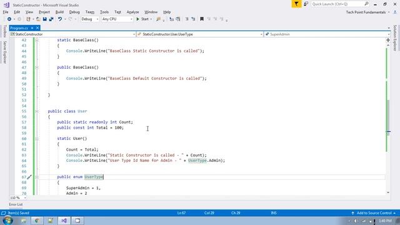Open the 110 % zoom level dropdown

pyautogui.click(x=18, y=197)
